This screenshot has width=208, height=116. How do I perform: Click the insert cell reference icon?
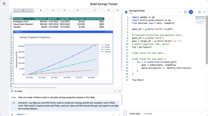pos(180,12)
